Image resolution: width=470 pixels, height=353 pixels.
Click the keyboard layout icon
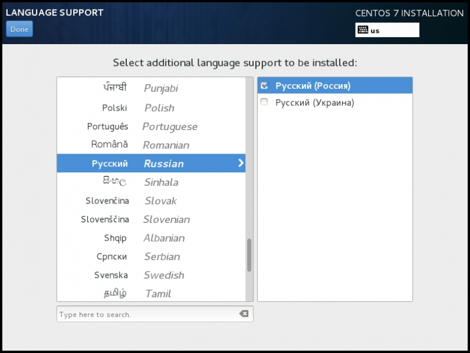(x=363, y=30)
